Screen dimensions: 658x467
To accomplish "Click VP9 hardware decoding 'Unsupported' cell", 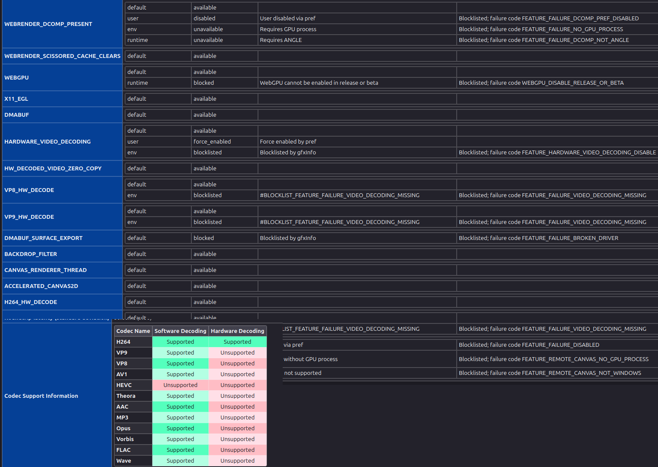I will coord(238,352).
